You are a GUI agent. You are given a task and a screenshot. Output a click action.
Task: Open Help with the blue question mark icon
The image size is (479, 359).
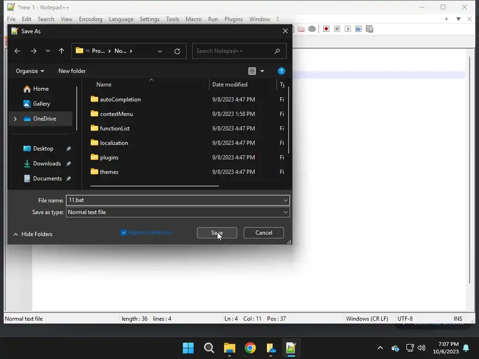pos(281,71)
